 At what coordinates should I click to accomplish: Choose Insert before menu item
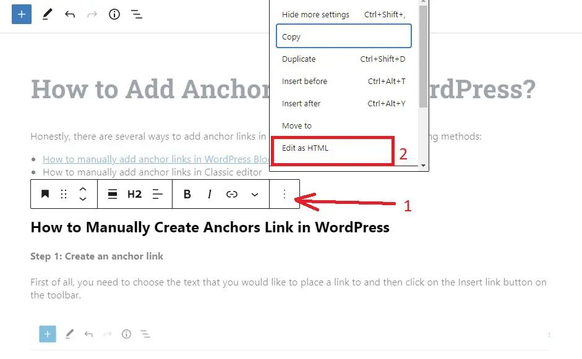344,81
